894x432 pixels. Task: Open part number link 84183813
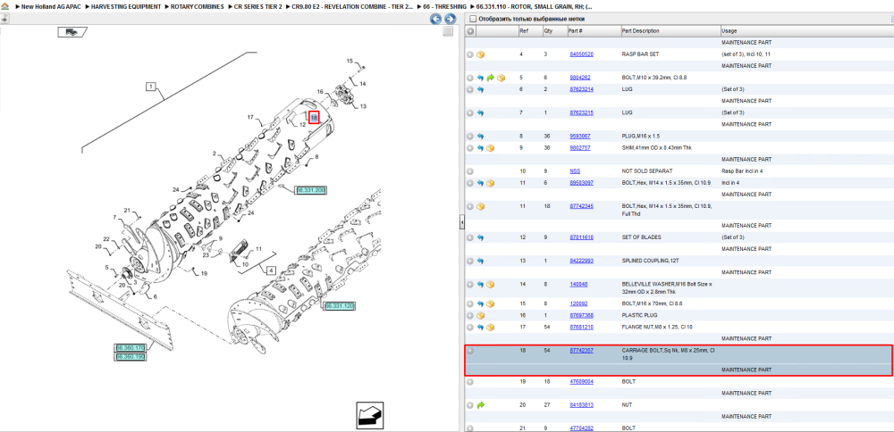click(x=582, y=405)
